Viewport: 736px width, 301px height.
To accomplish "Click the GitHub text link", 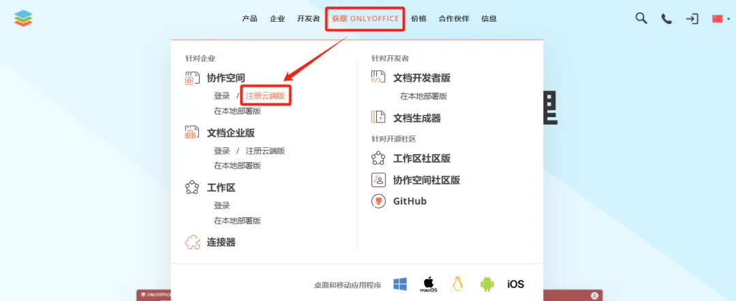I will tap(410, 201).
